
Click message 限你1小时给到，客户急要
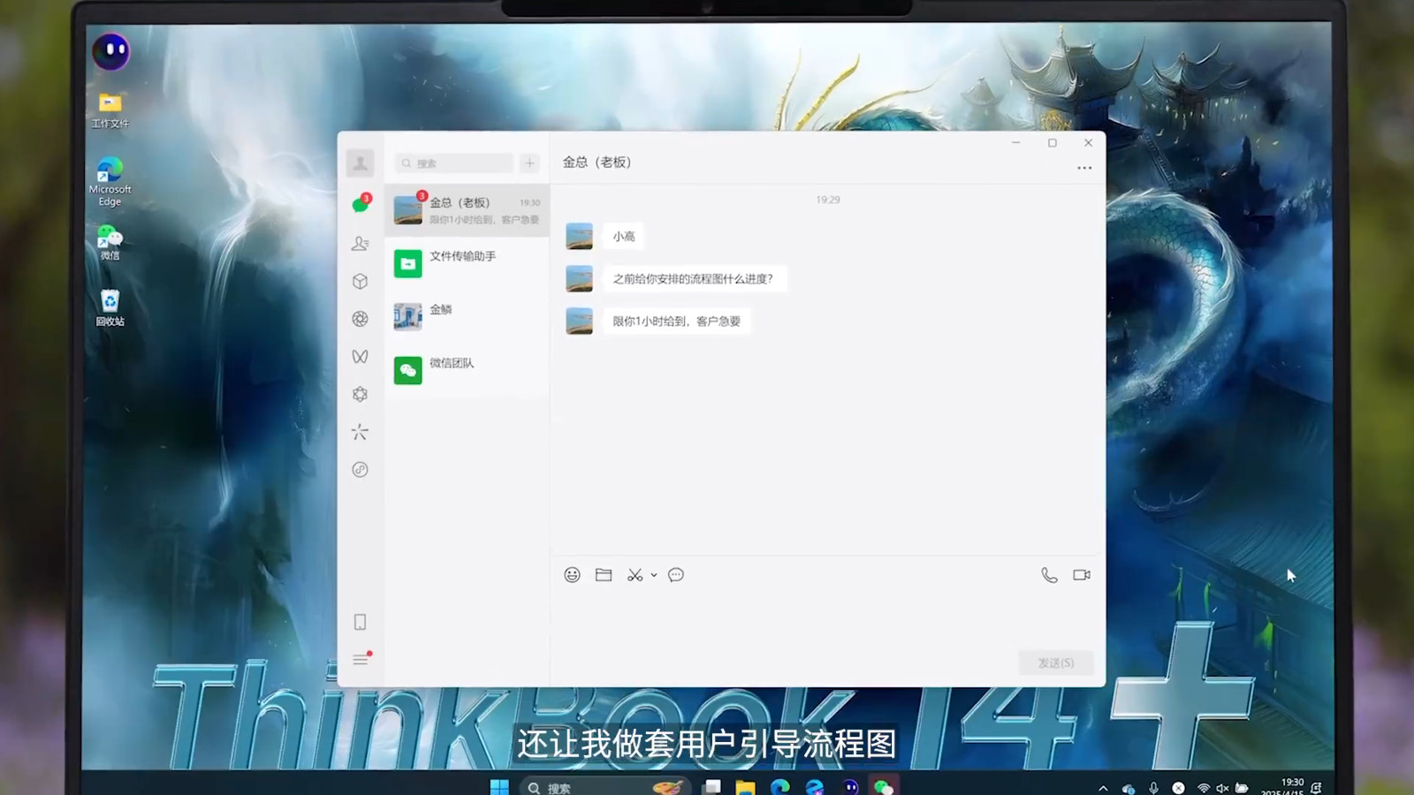click(677, 322)
